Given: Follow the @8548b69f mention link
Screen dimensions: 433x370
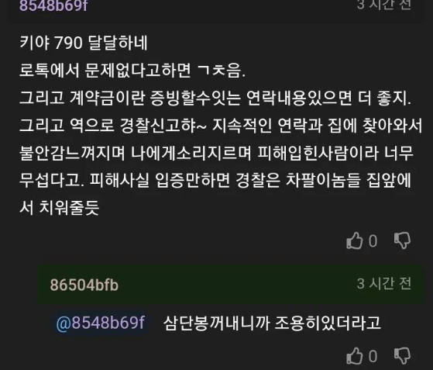Looking at the screenshot, I should pos(100,323).
